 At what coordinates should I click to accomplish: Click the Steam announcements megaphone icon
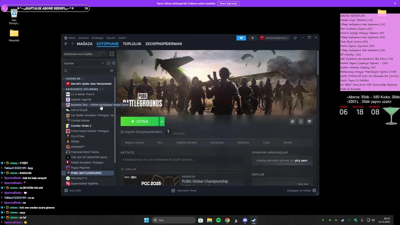point(241,38)
